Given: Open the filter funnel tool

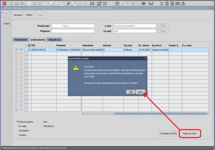Looking at the screenshot, I should 45,3.
